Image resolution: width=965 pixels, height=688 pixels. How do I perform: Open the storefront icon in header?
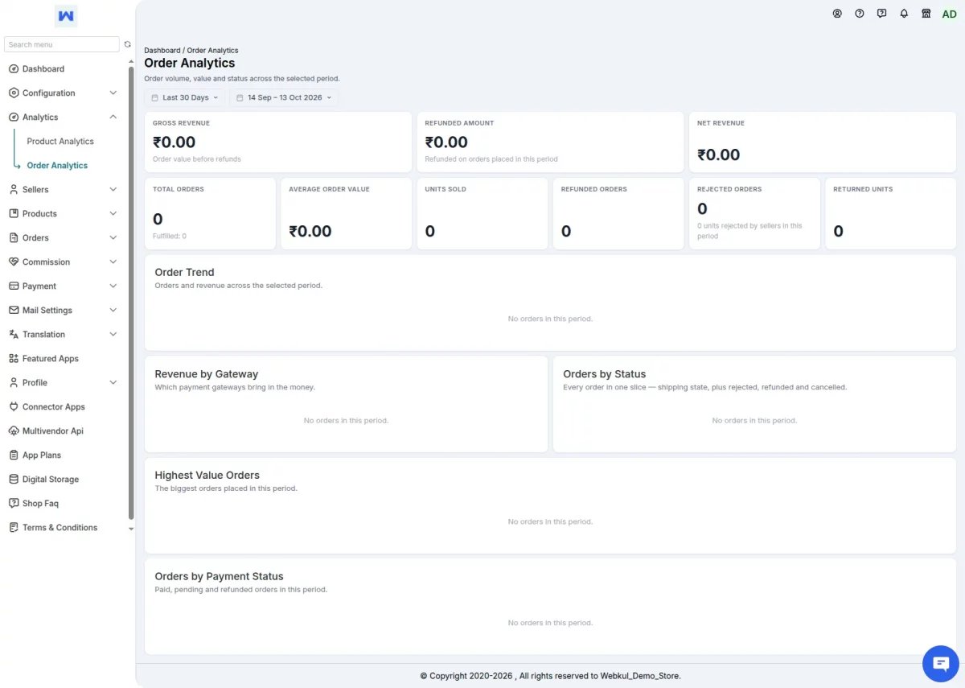[926, 14]
